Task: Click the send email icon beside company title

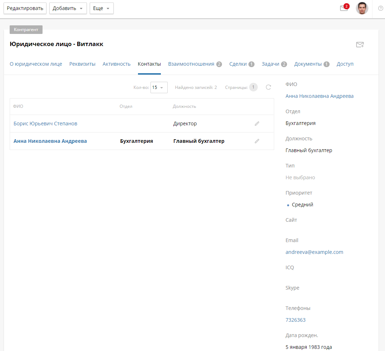Action: tap(360, 45)
